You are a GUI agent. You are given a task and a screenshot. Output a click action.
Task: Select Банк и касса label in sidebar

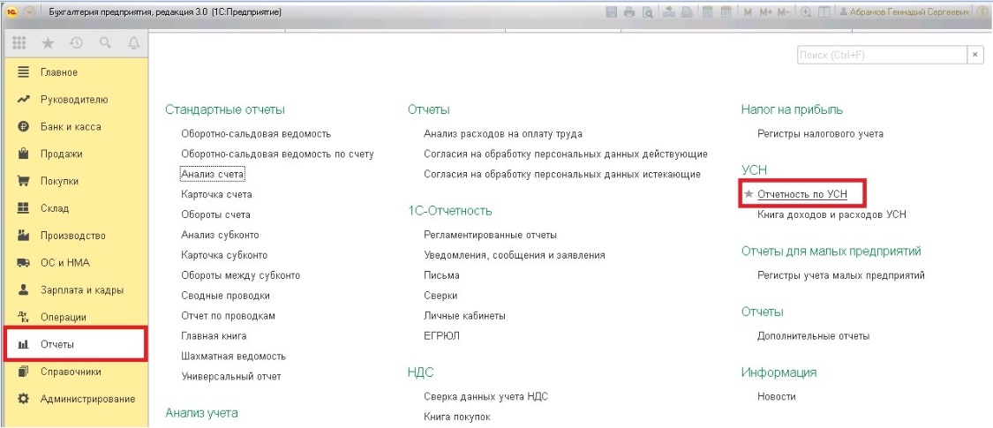(71, 126)
